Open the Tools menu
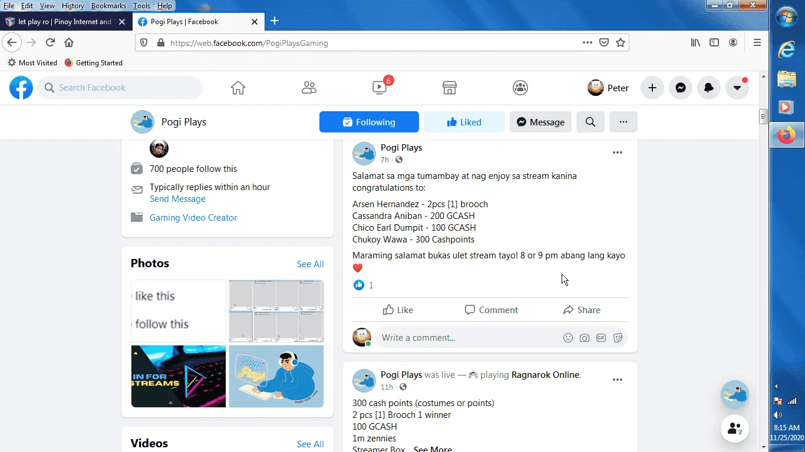Screen dimensions: 805x452 coord(141,6)
